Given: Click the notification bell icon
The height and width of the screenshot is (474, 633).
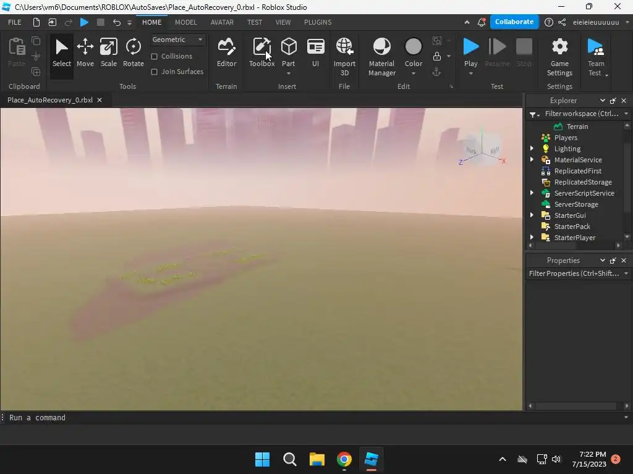Looking at the screenshot, I should 481,22.
